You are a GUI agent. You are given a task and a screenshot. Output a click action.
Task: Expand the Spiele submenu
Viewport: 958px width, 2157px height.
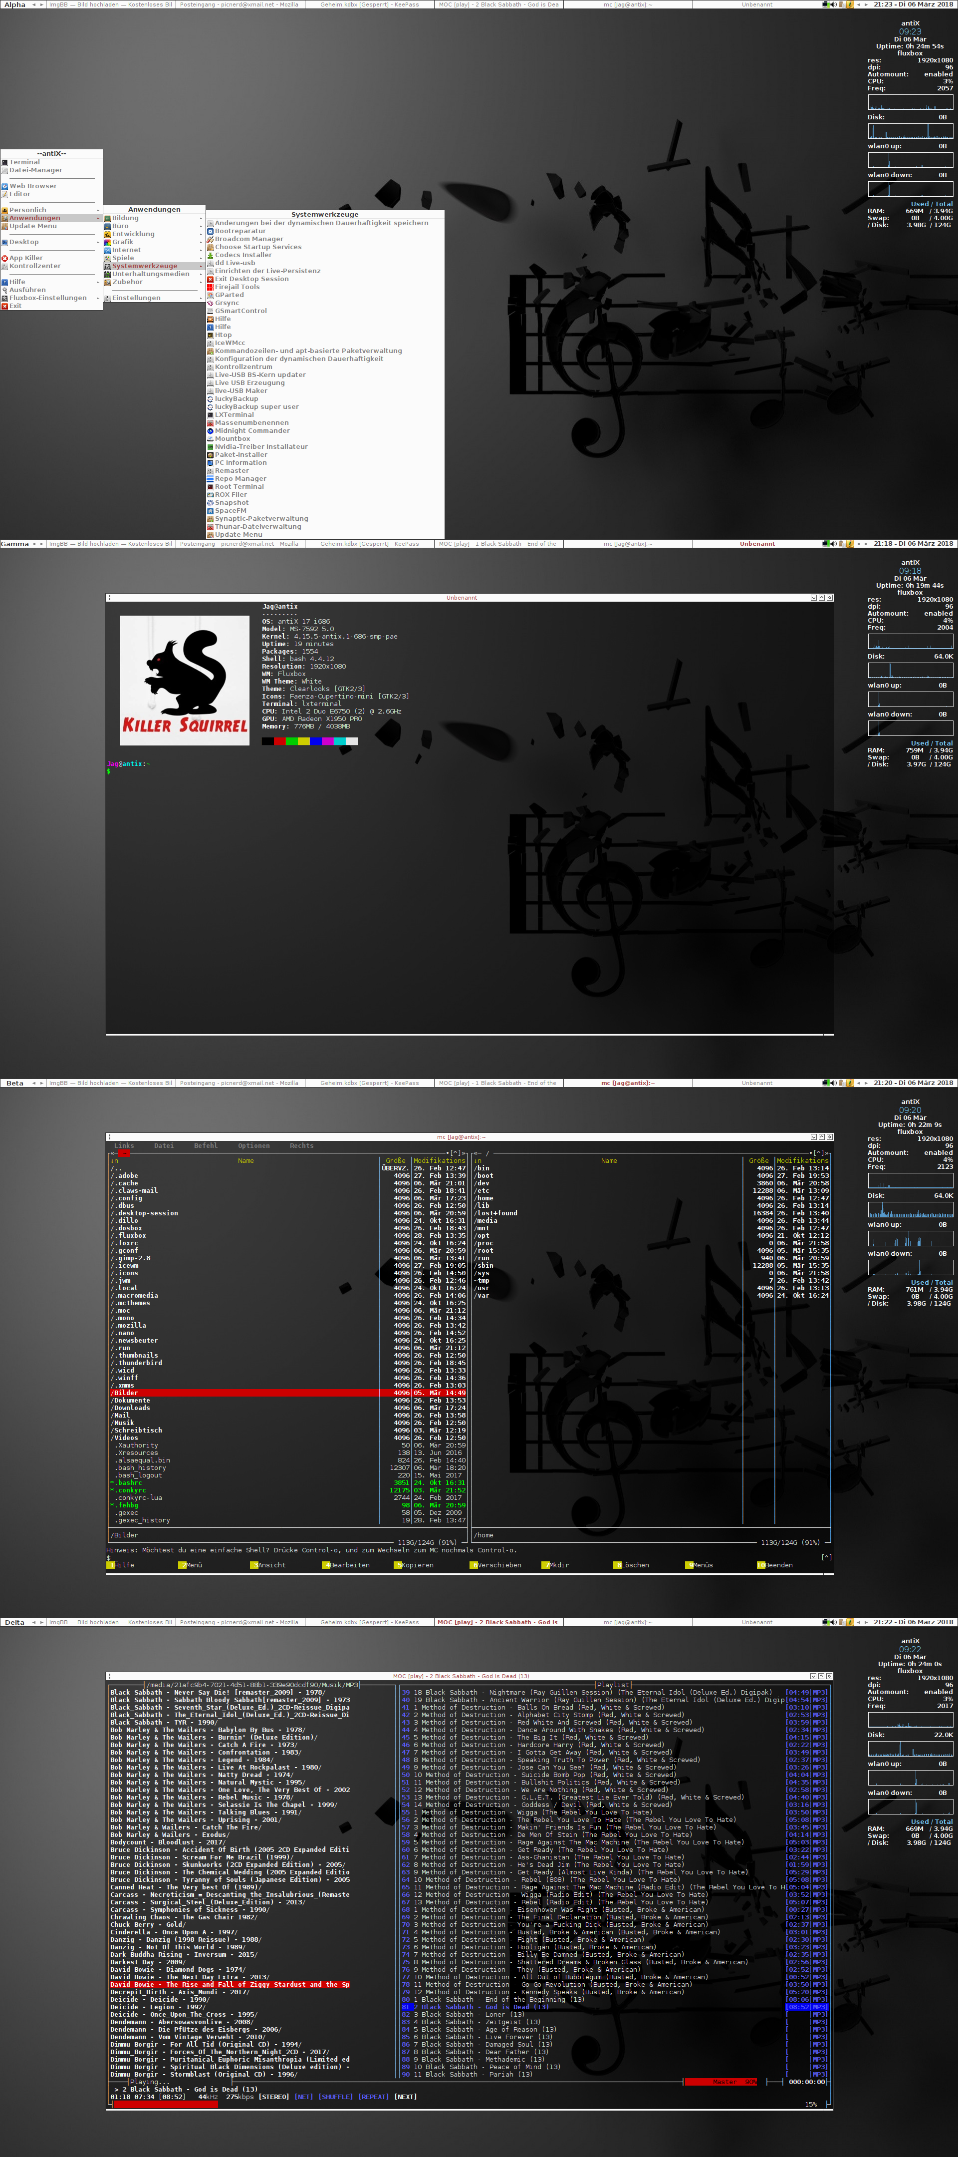coord(154,258)
